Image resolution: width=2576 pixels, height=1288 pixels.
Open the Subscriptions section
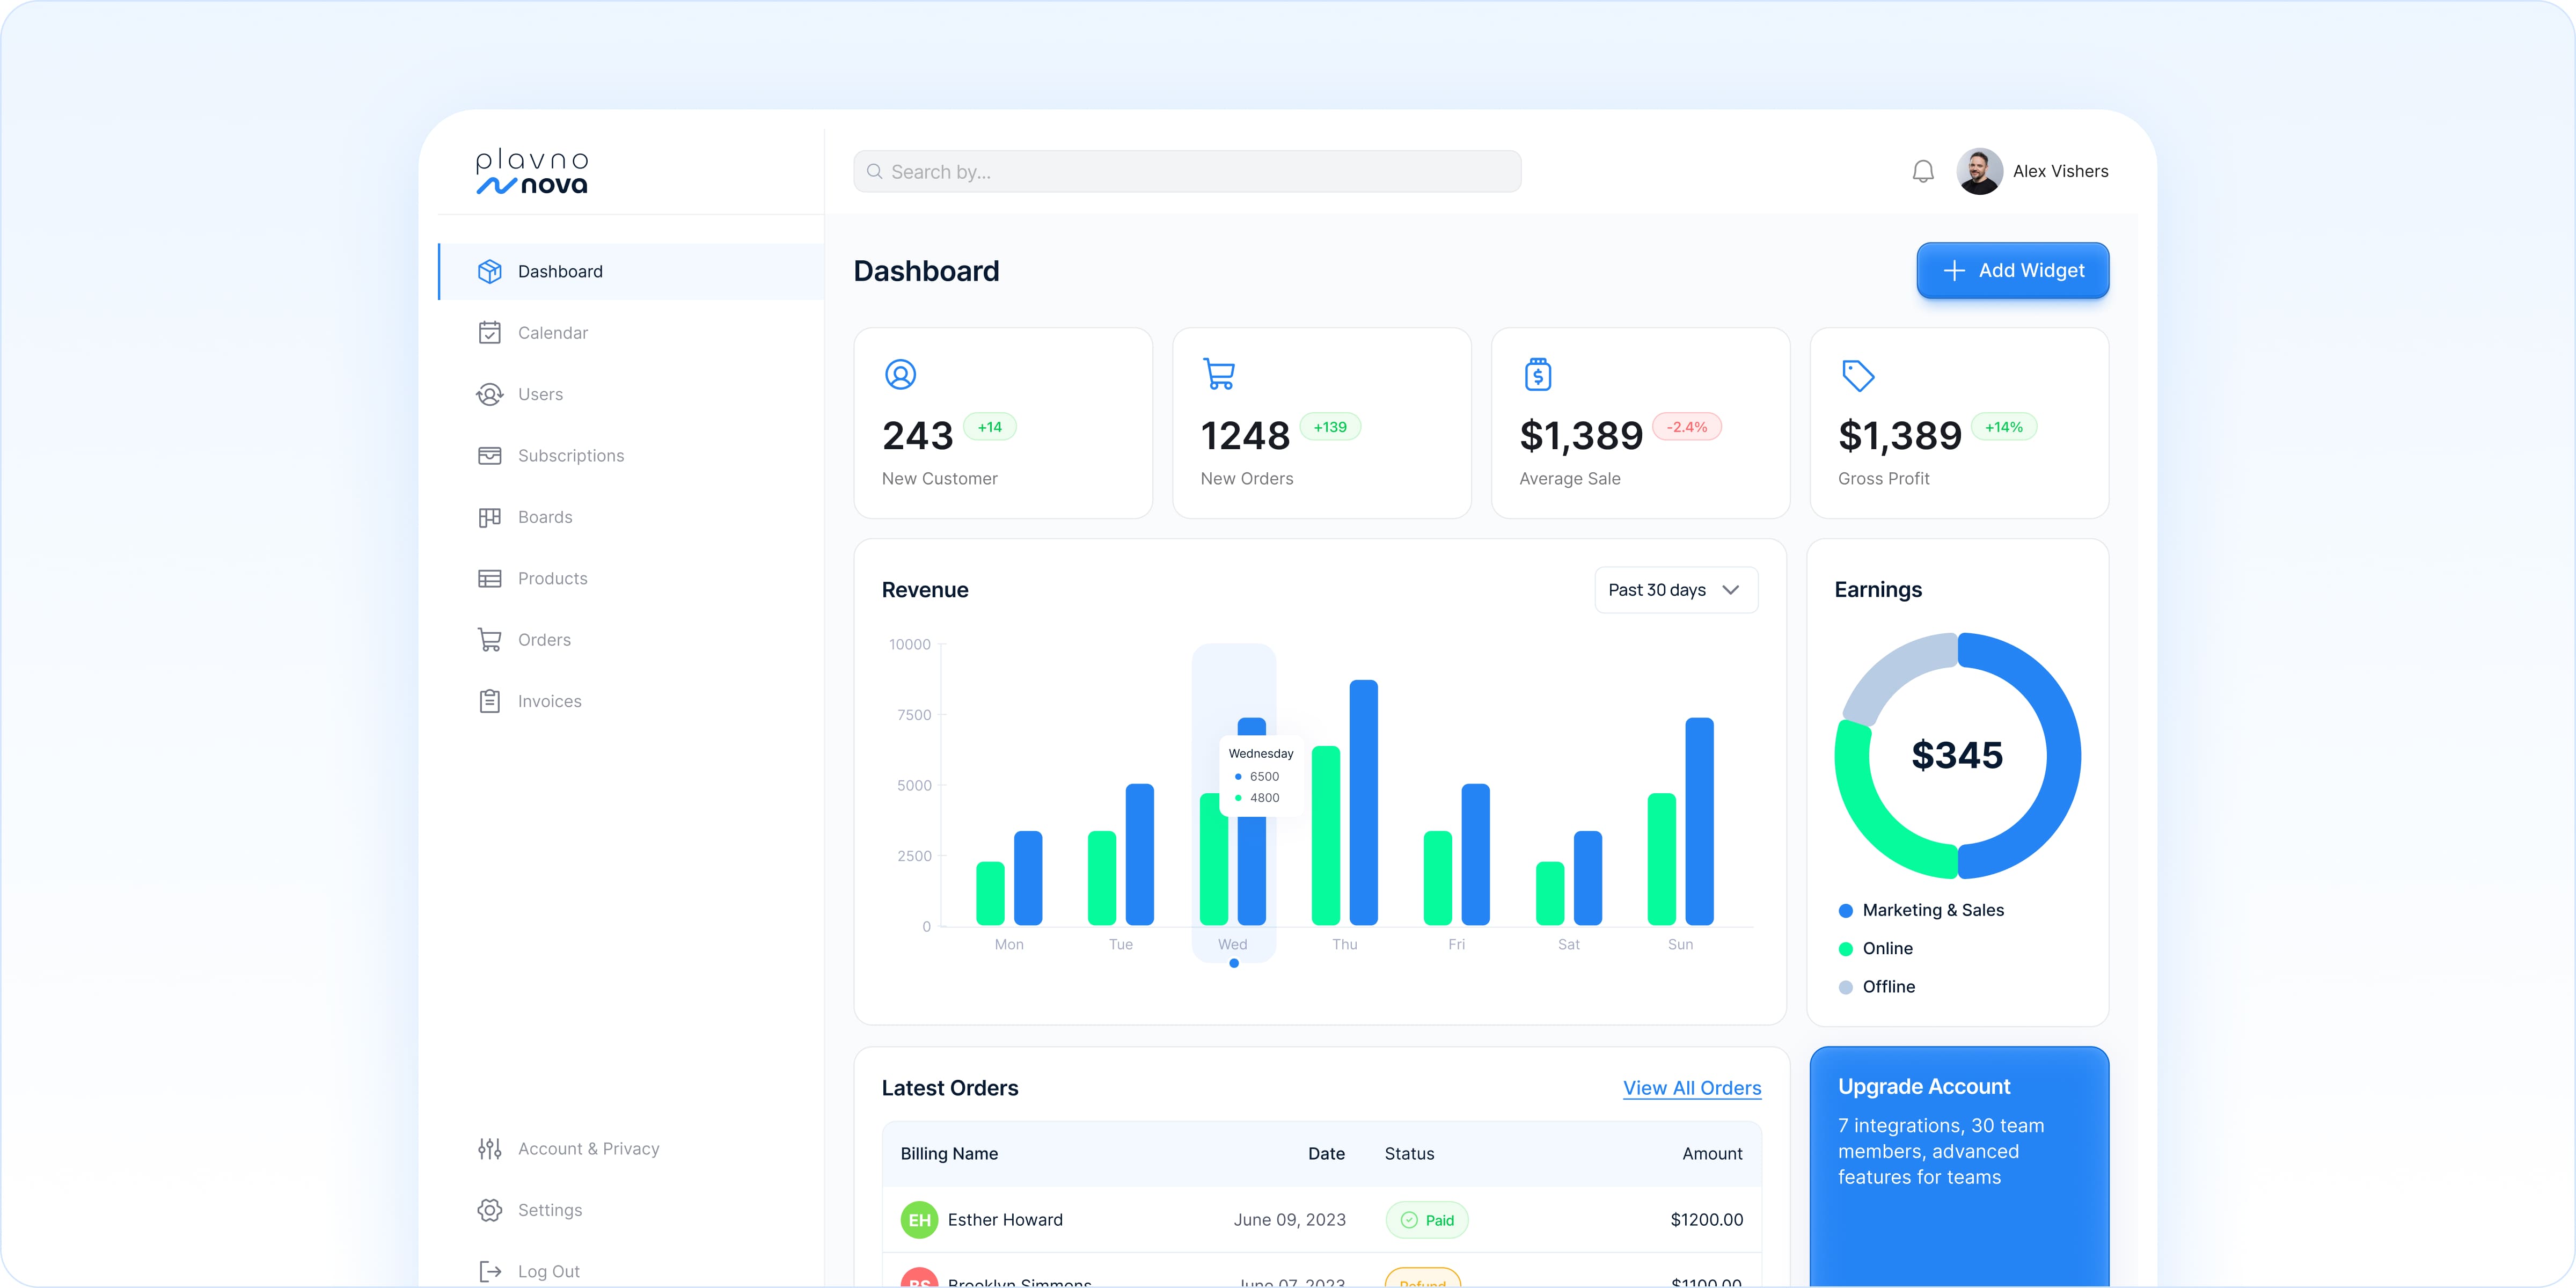pyautogui.click(x=570, y=455)
